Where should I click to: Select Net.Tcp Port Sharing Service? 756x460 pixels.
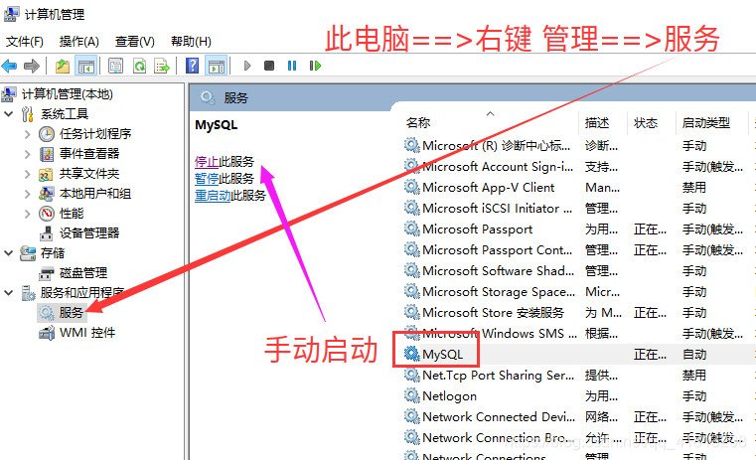coord(578,376)
